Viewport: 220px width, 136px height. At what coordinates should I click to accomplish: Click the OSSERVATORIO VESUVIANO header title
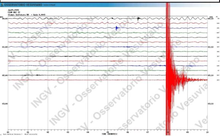tap(23, 5)
